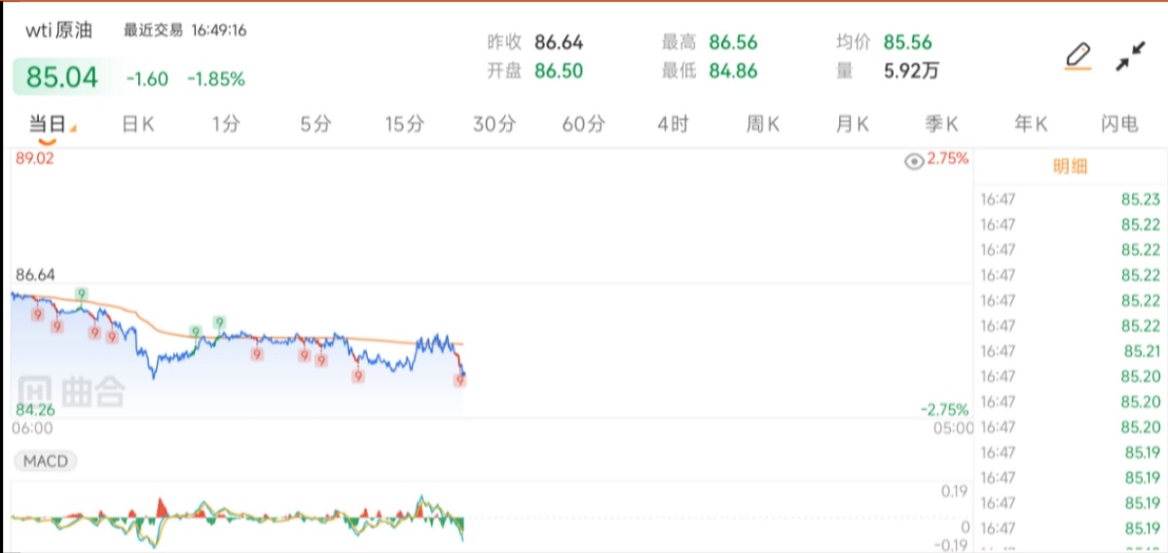
Task: Switch to the 60分 tab
Action: tap(584, 124)
